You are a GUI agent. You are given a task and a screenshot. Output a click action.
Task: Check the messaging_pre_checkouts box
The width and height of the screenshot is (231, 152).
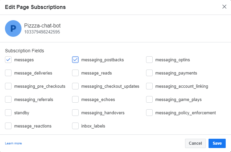pos(8,86)
